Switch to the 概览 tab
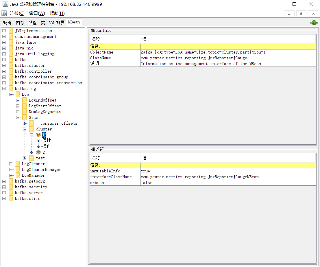The width and height of the screenshot is (320, 267). [x=7, y=23]
